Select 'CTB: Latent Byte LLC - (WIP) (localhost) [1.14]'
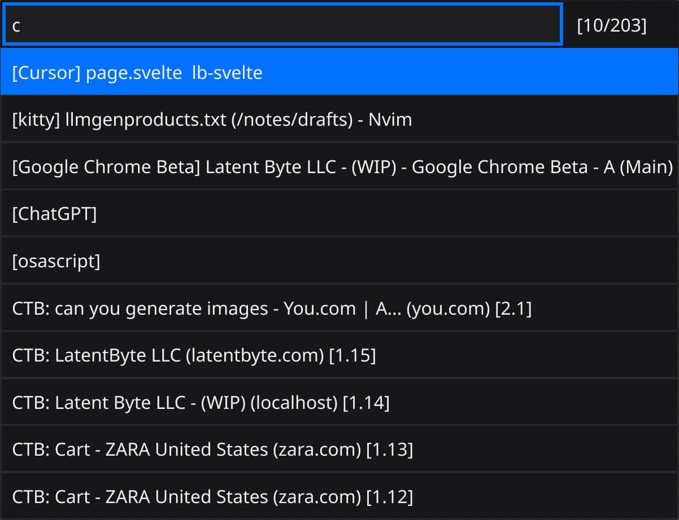This screenshot has height=520, width=679. click(340, 402)
